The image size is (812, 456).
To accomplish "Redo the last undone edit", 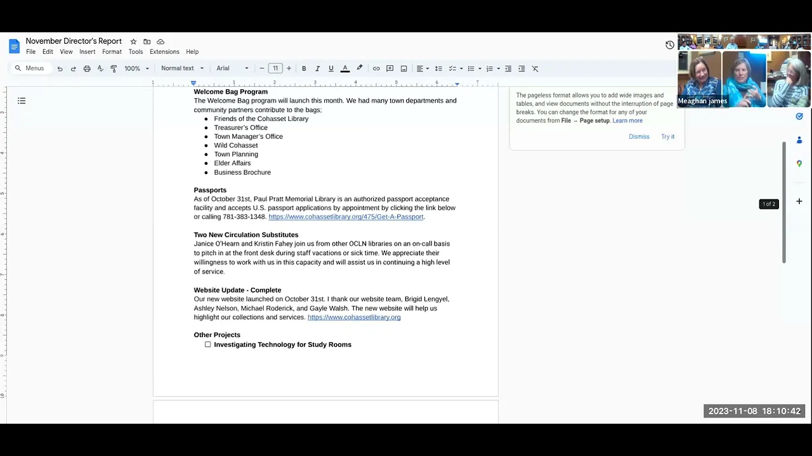I will coord(73,68).
